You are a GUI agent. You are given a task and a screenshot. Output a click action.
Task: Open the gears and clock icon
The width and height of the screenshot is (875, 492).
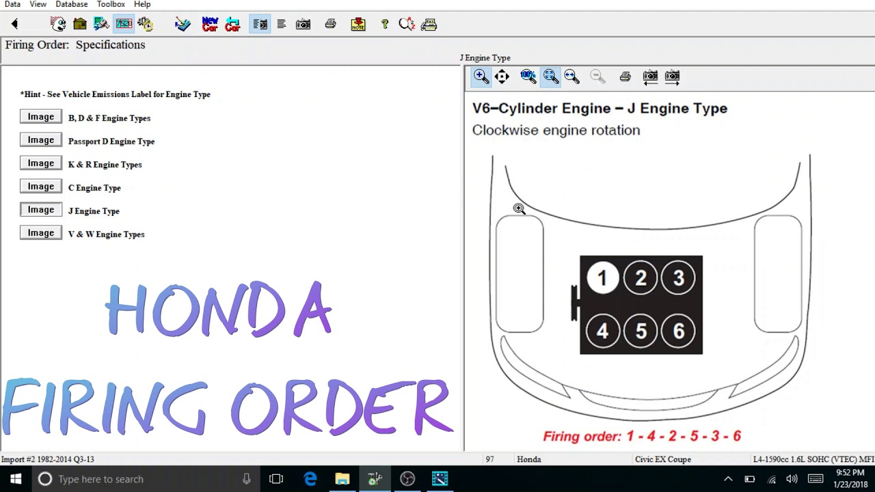(146, 25)
